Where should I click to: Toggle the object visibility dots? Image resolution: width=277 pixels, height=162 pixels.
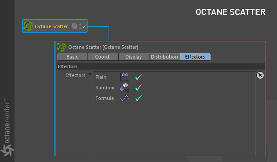pyautogui.click(x=80, y=26)
